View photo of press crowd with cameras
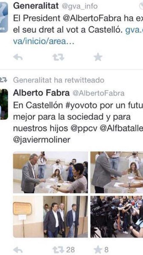143x255 pixels. tap(117, 217)
